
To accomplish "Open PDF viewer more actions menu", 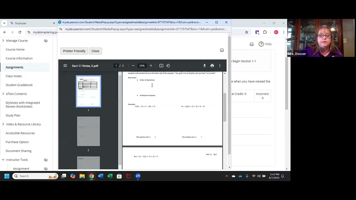I will (x=220, y=66).
